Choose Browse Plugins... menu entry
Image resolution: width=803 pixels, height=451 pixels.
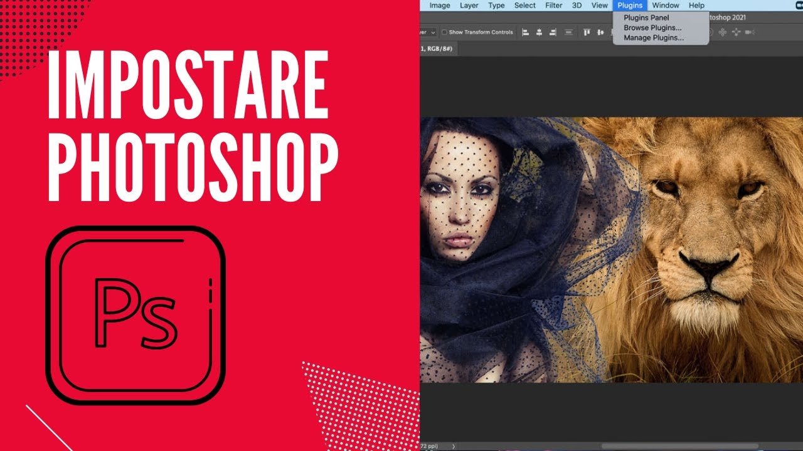661,28
